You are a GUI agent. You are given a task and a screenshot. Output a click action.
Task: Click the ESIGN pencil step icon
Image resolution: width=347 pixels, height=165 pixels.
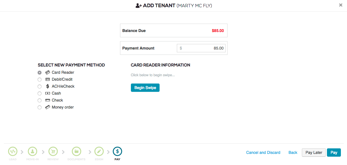point(99,151)
